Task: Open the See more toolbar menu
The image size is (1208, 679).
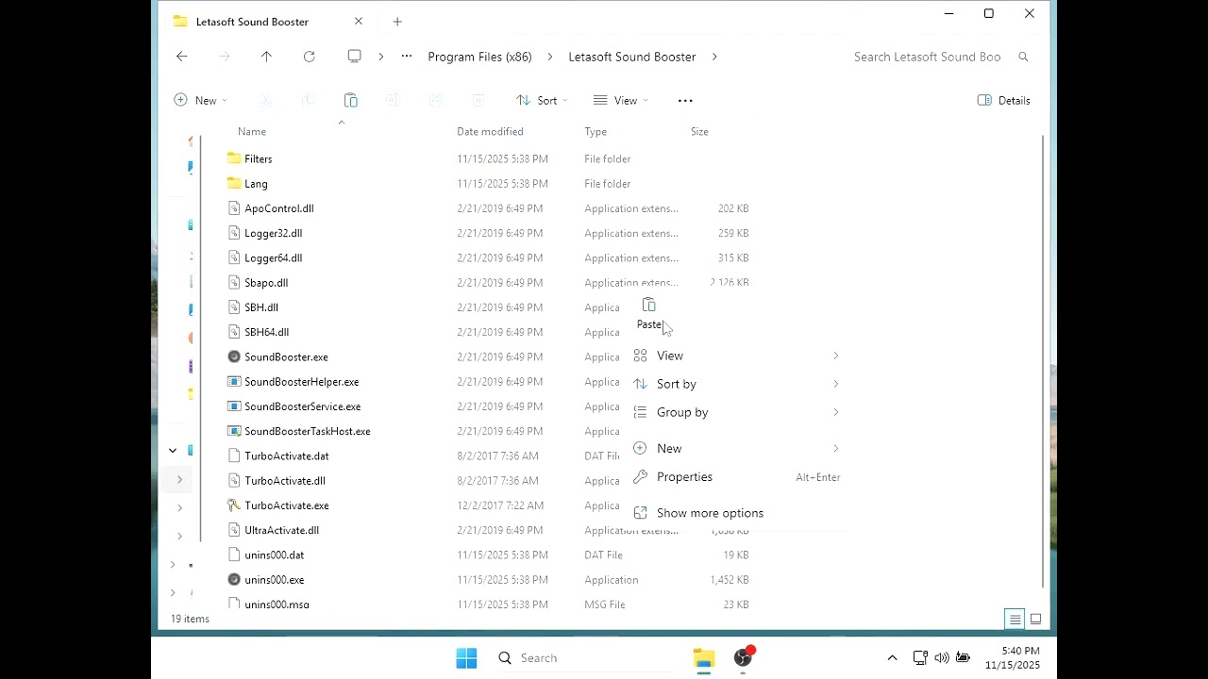Action: [x=685, y=100]
